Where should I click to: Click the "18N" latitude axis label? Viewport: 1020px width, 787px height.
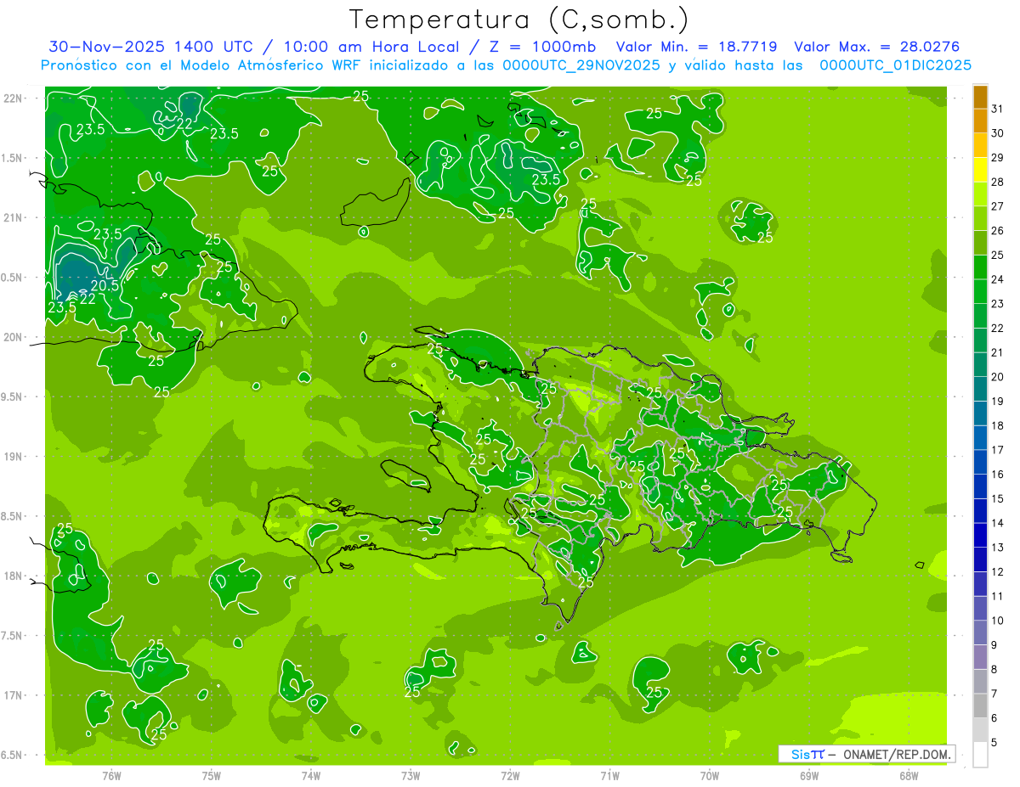coord(14,576)
